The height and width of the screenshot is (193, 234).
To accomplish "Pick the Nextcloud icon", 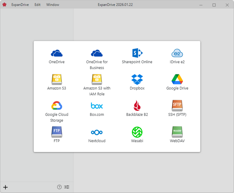I will click(x=97, y=132).
